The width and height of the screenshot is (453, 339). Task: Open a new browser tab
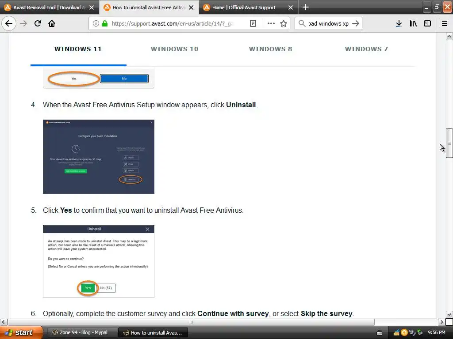coord(305,7)
